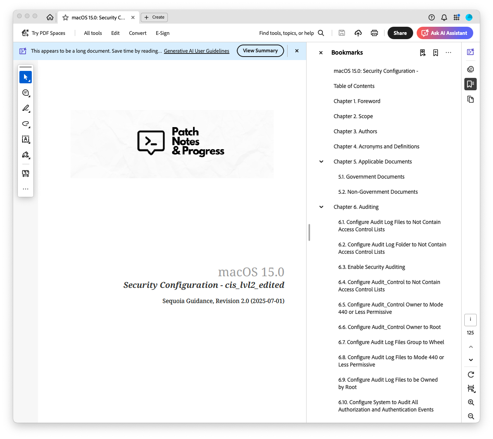Click the Ask AI Assistant button
Image resolution: width=493 pixels, height=439 pixels.
click(x=445, y=33)
